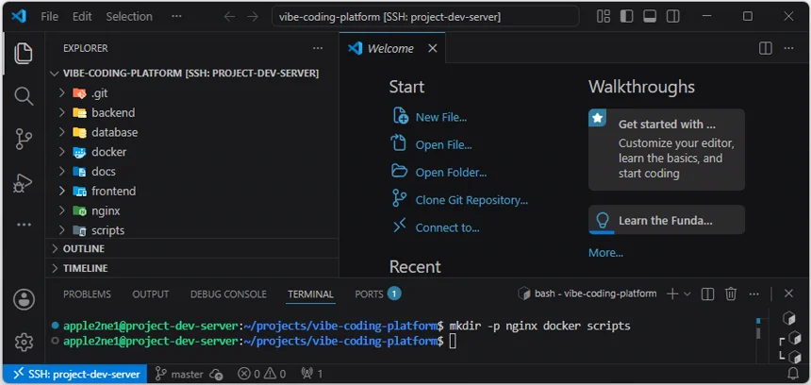
Task: Expand the scripts folder
Action: (x=191, y=230)
